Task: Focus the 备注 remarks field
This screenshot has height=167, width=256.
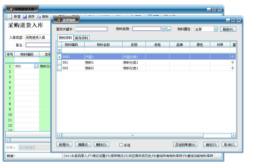Action: click(38, 45)
